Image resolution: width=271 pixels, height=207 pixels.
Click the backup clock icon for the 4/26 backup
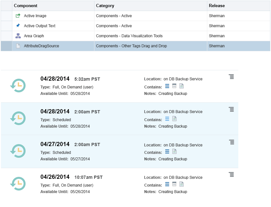point(18,184)
